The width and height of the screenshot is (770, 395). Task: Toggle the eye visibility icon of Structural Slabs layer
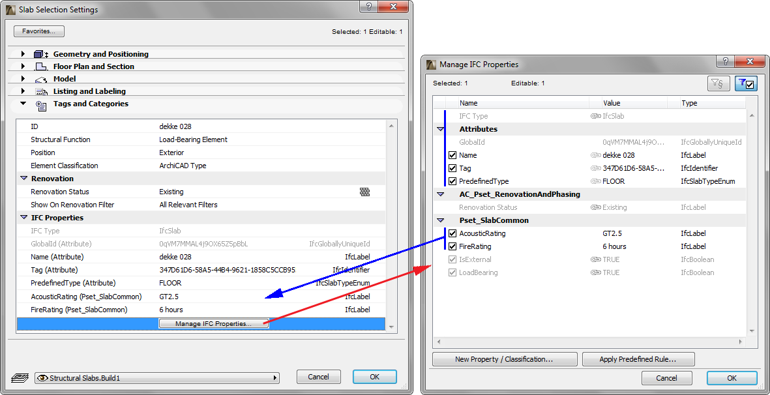pos(42,378)
